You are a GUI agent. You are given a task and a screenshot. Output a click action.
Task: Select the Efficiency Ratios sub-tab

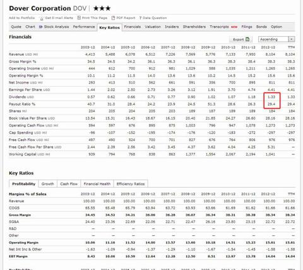coord(131,184)
